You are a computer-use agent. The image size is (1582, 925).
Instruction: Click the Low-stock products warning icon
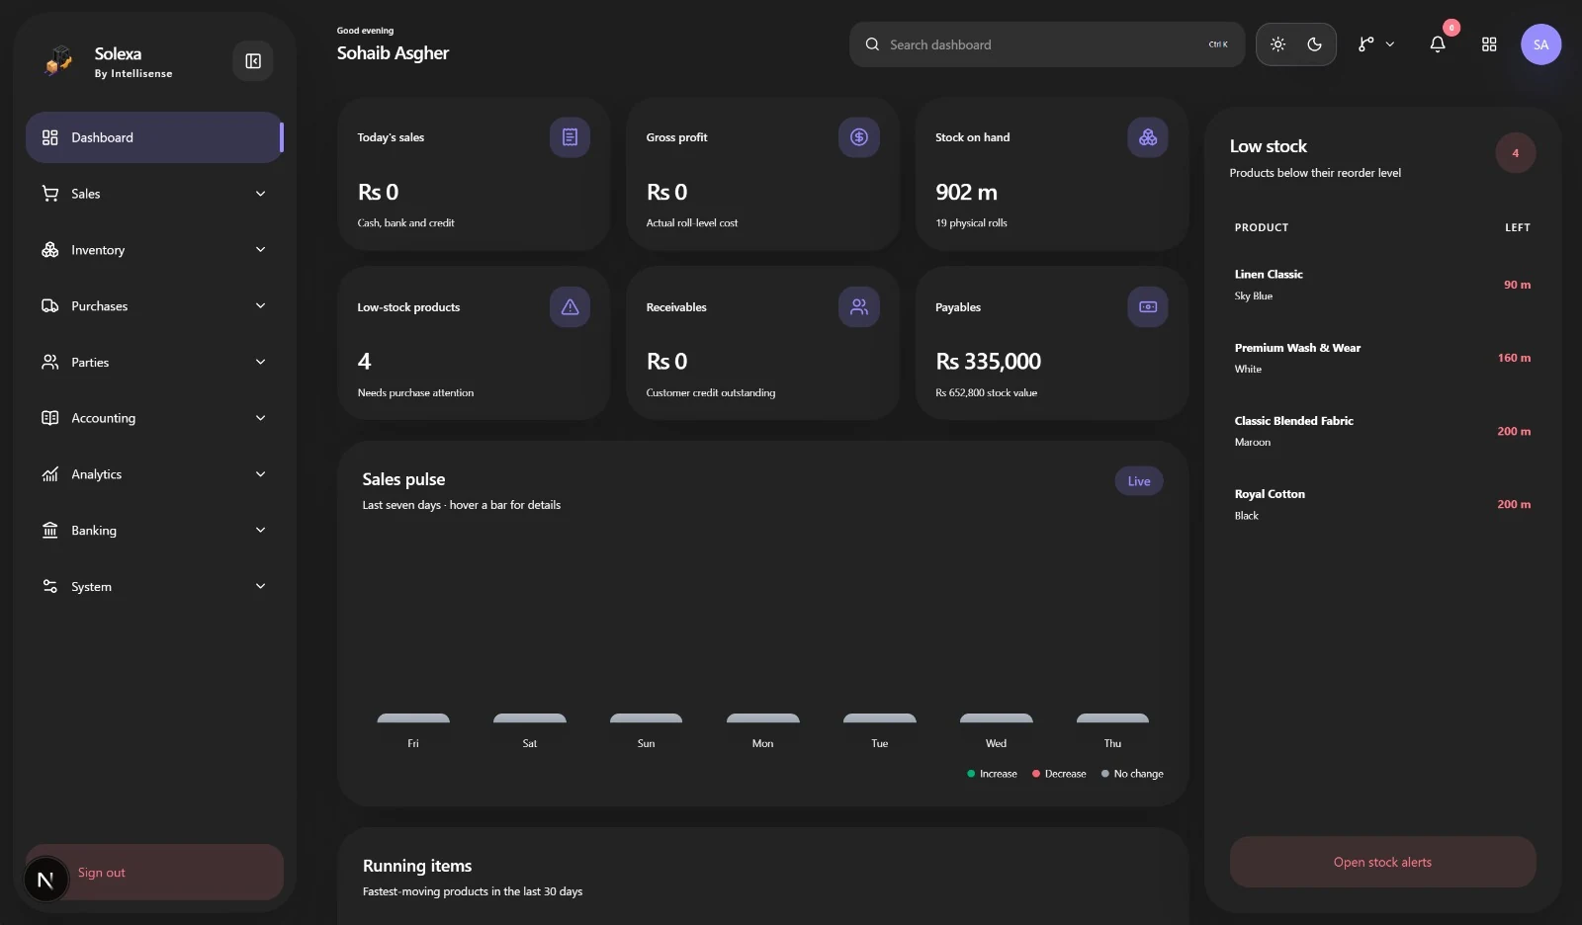570,307
